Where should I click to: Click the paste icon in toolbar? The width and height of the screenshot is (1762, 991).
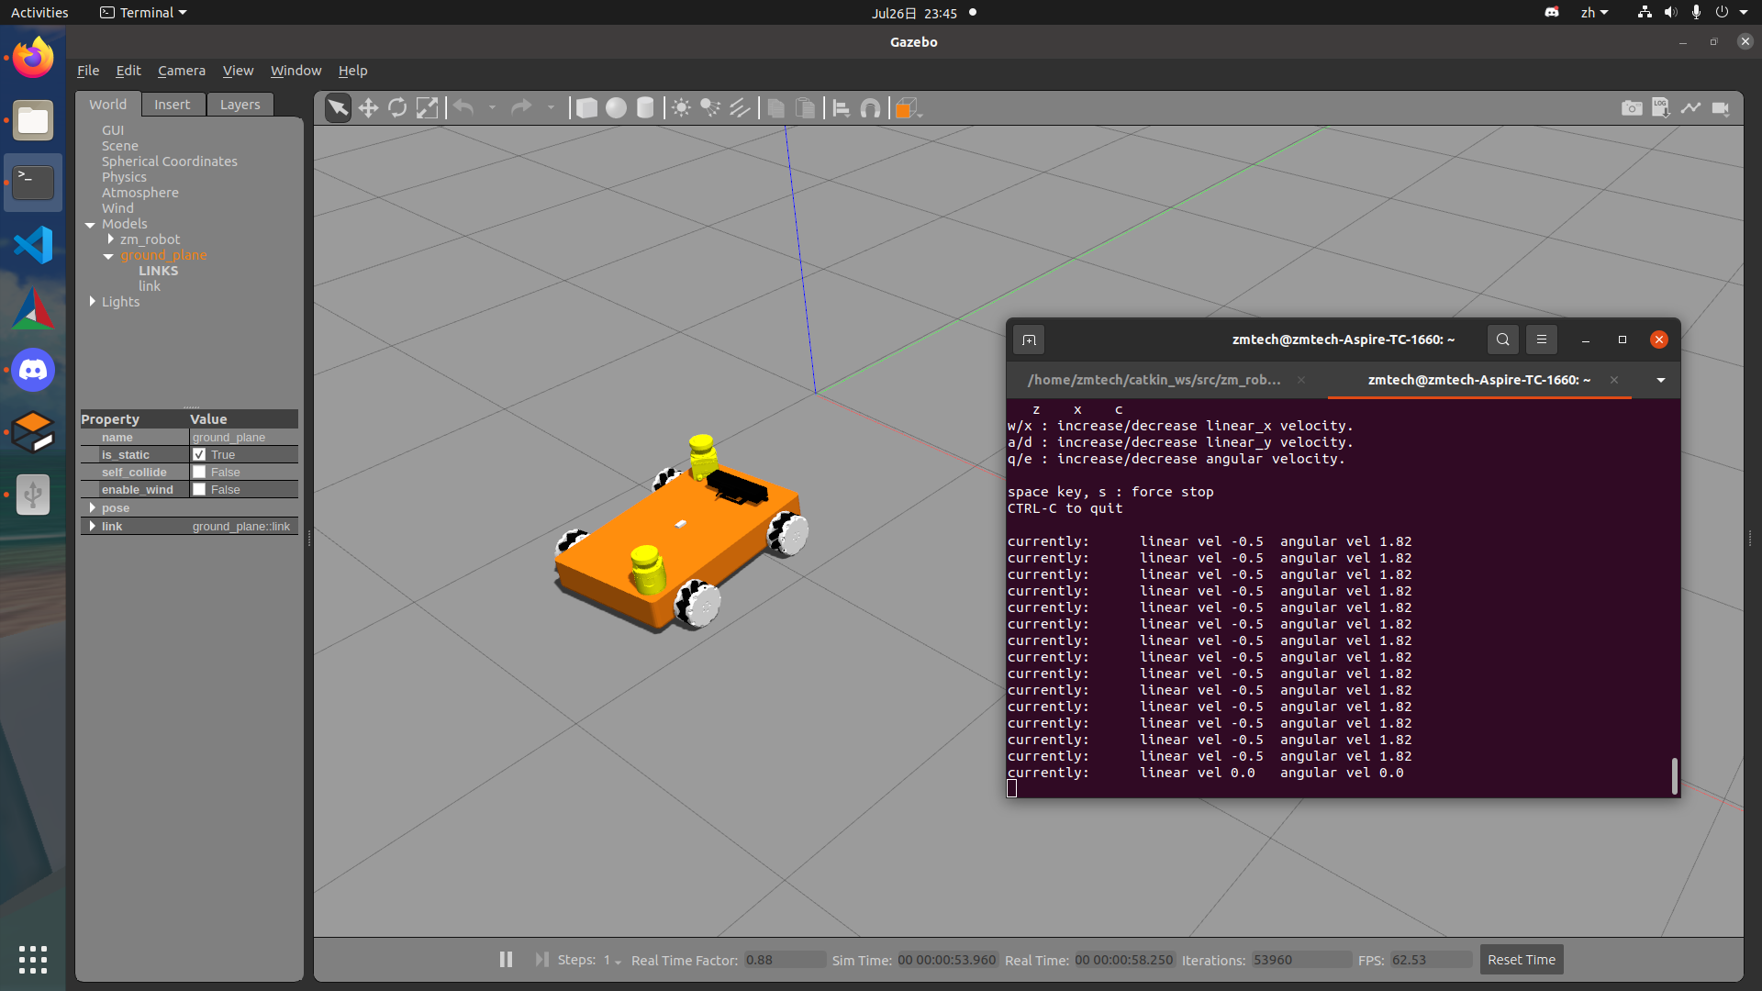805,108
